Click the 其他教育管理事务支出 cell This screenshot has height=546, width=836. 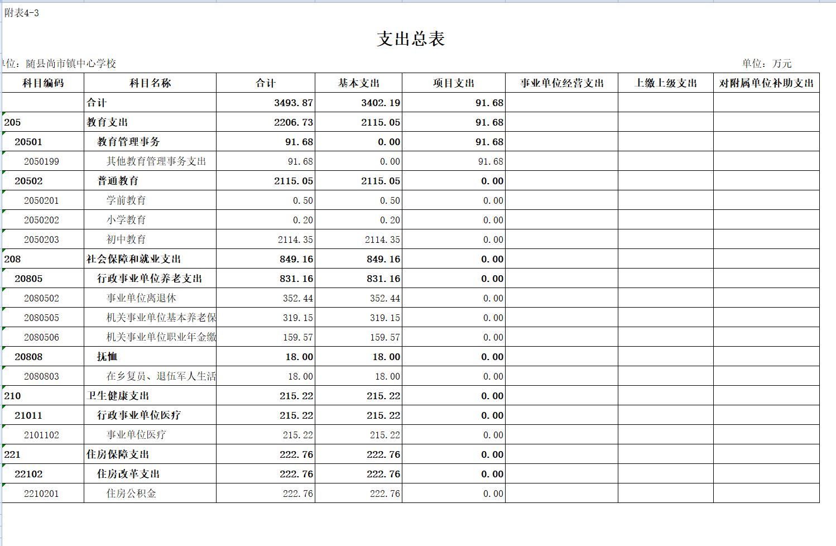coord(150,161)
